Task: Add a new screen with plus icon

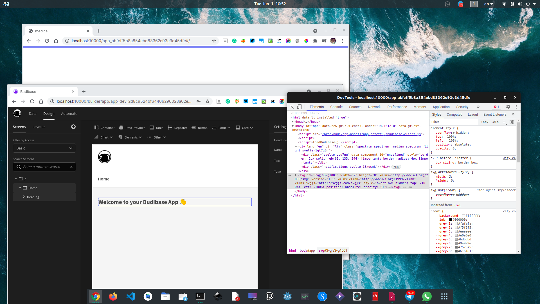Action: coord(73,127)
